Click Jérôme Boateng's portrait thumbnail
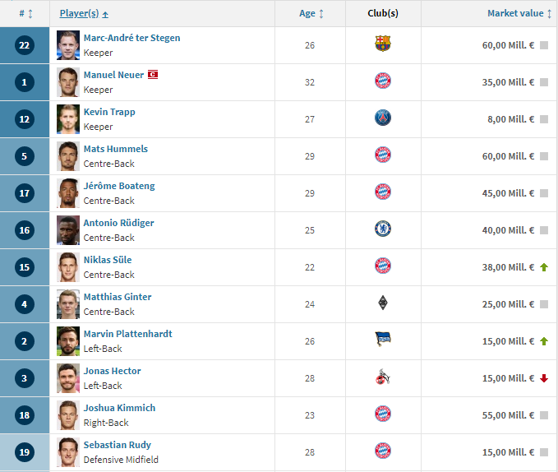The height and width of the screenshot is (472, 558). pyautogui.click(x=68, y=193)
